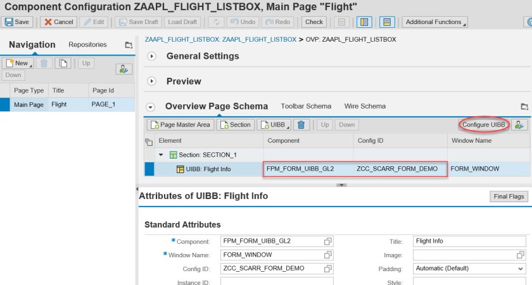Open value help for Config ID field
This screenshot has width=532, height=285.
click(x=328, y=269)
